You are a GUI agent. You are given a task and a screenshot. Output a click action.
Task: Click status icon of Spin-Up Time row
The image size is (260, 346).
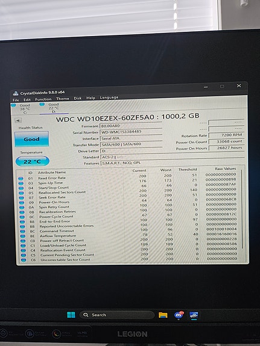21,184
